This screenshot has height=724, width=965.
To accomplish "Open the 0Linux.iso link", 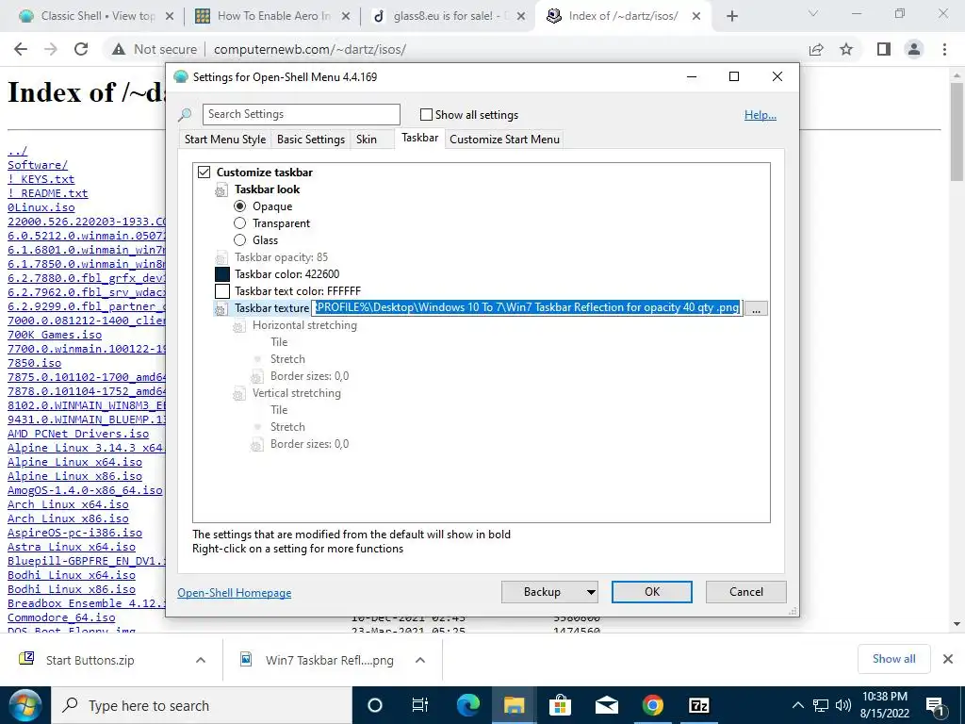I will pos(41,207).
